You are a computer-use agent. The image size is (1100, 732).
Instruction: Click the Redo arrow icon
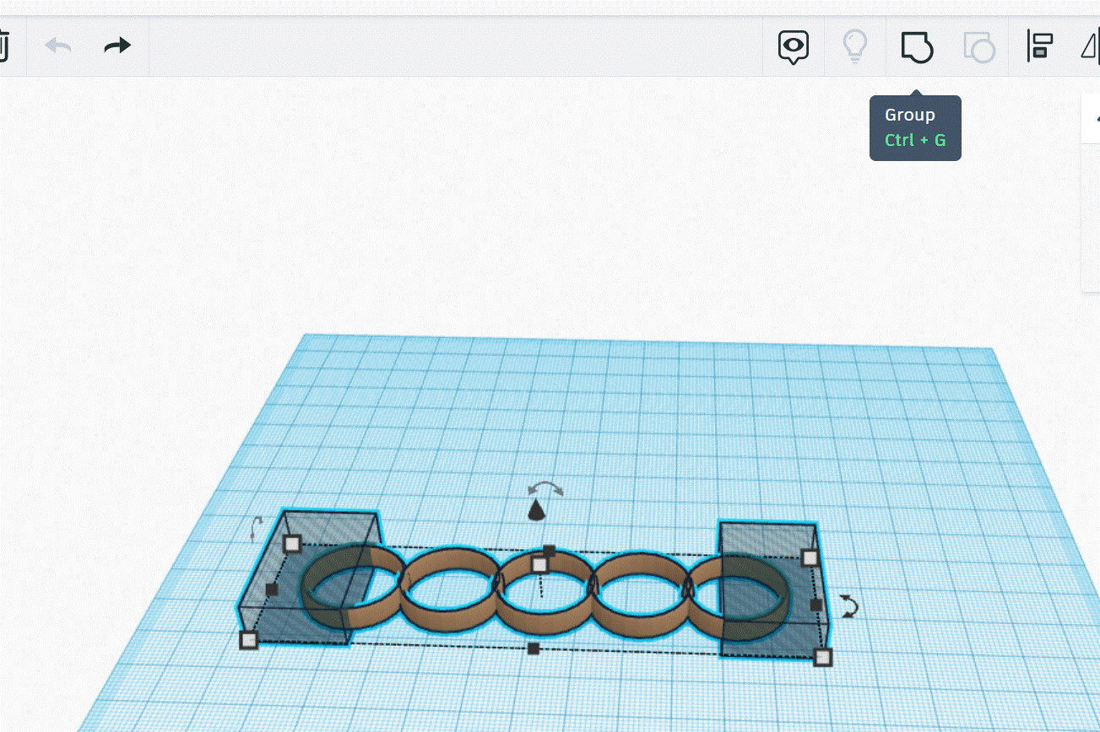coord(117,46)
